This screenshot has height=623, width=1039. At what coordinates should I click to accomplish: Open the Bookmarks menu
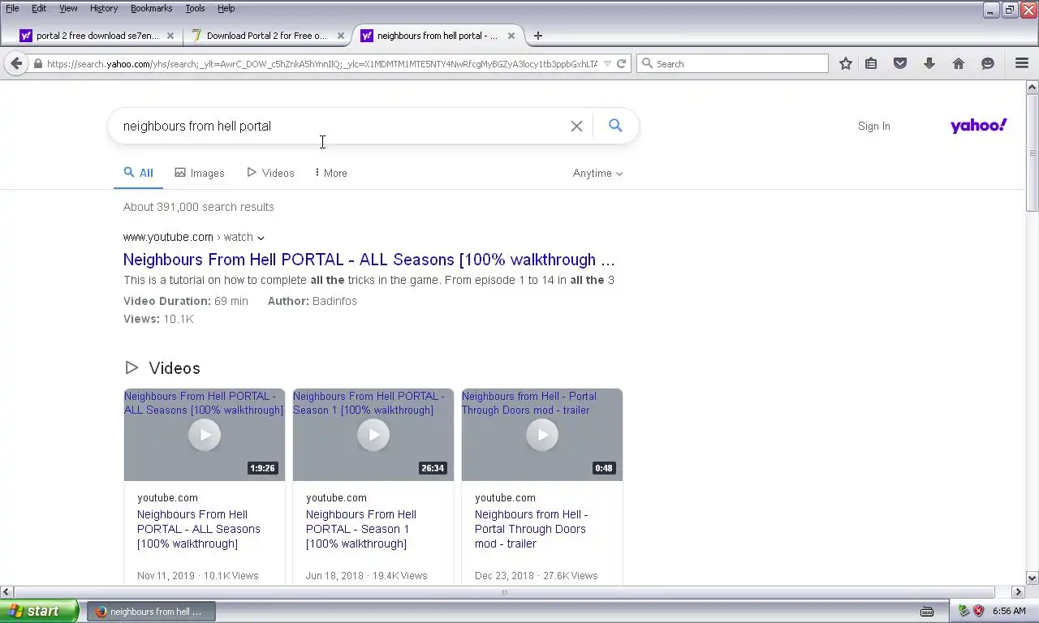tap(151, 8)
